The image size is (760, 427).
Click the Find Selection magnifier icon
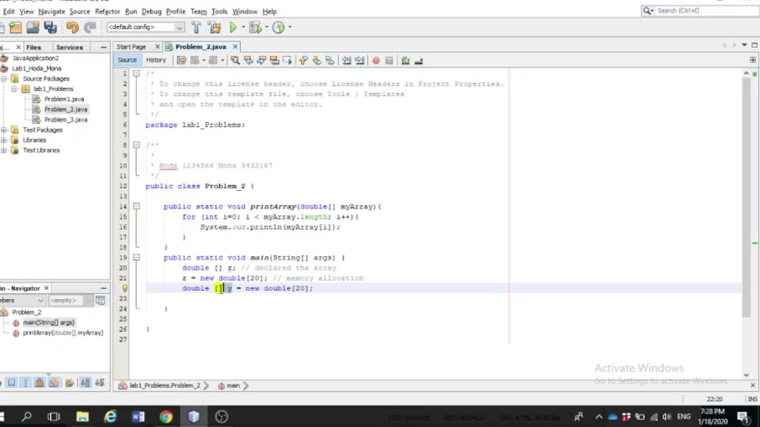(x=235, y=60)
